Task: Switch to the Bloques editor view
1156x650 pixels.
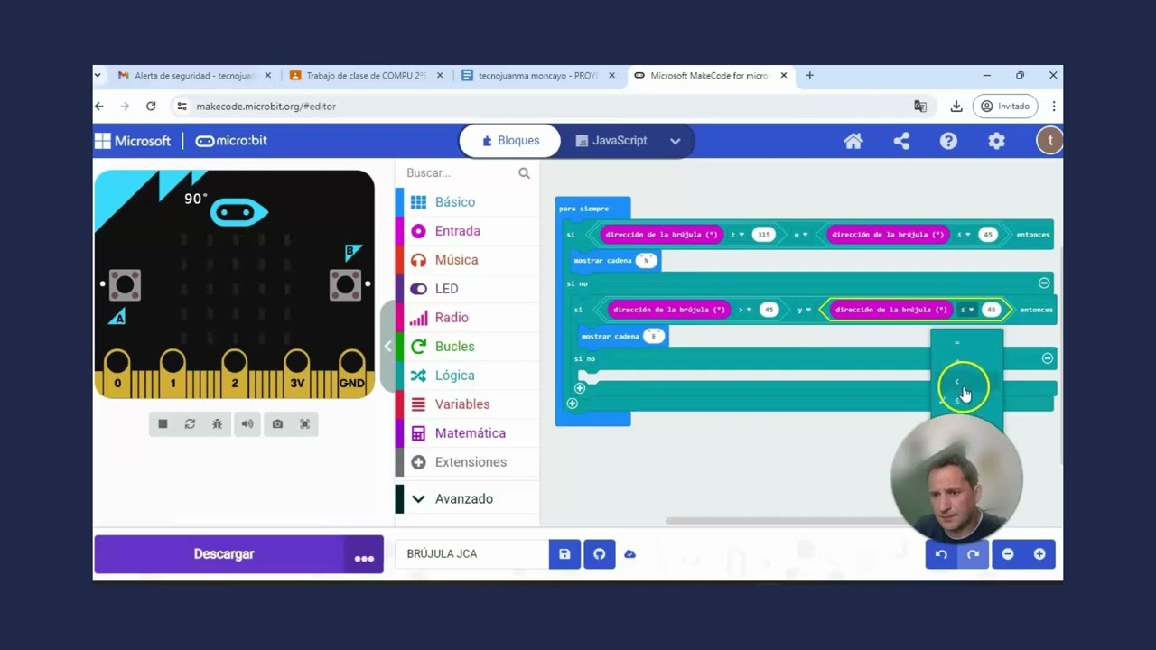Action: 510,141
